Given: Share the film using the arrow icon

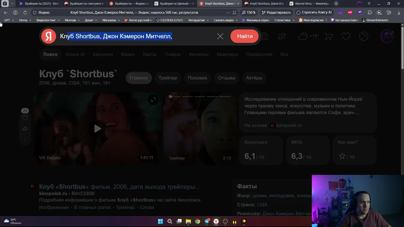Looking at the screenshot, I should (x=25, y=129).
